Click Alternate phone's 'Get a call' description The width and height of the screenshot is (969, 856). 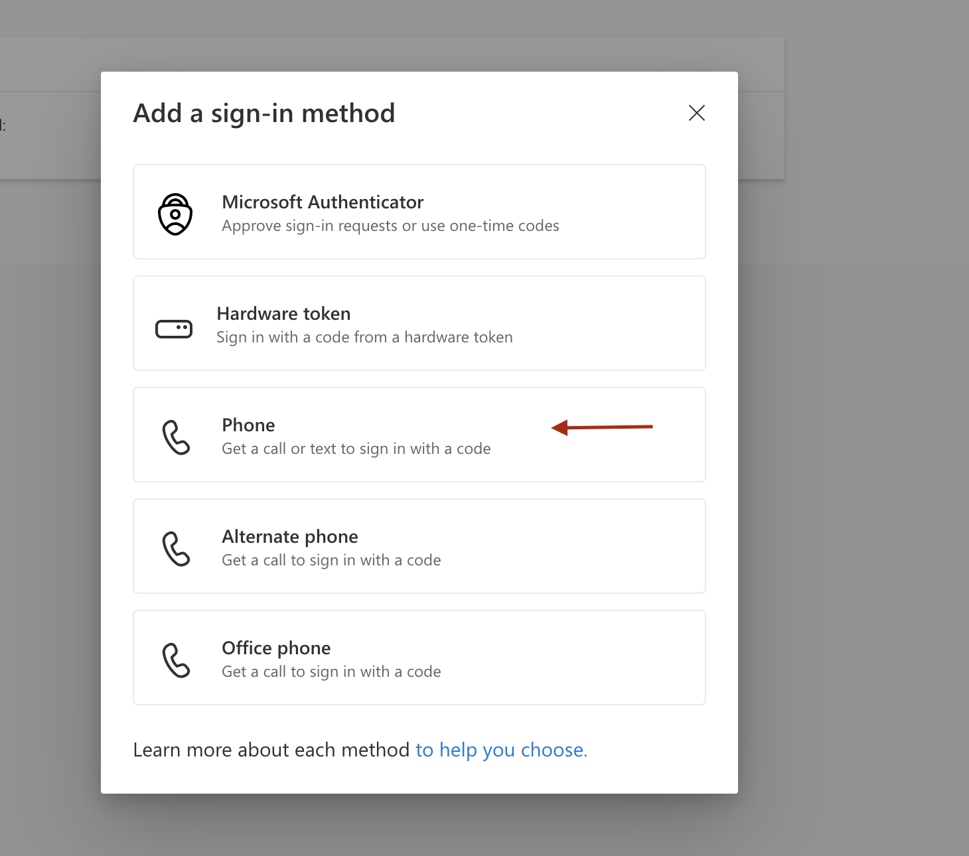pyautogui.click(x=331, y=561)
